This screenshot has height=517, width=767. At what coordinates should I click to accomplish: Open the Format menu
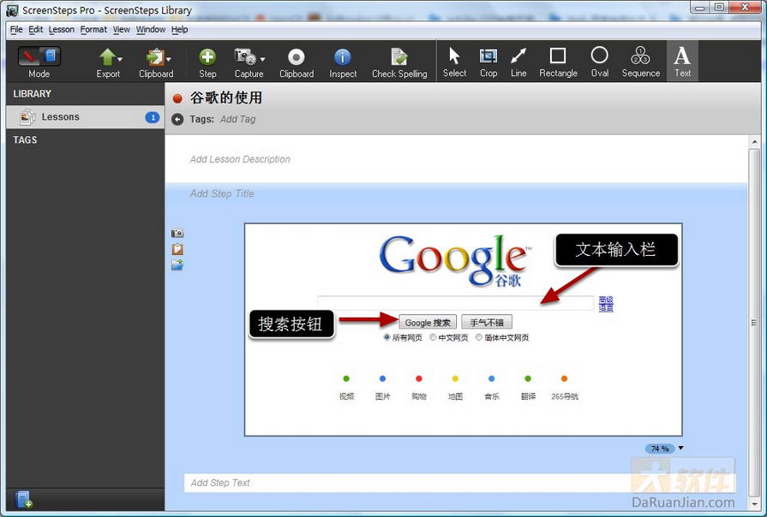pyautogui.click(x=93, y=29)
